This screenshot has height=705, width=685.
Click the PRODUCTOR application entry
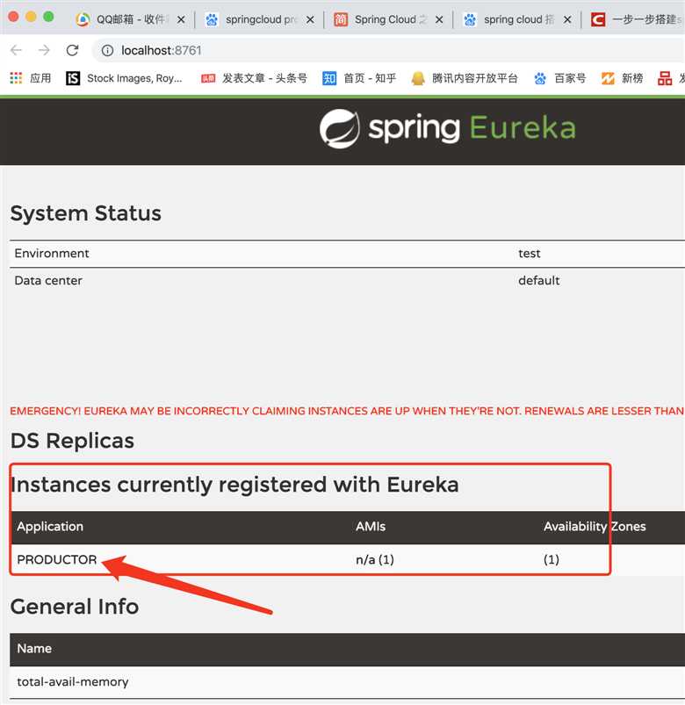click(x=57, y=559)
